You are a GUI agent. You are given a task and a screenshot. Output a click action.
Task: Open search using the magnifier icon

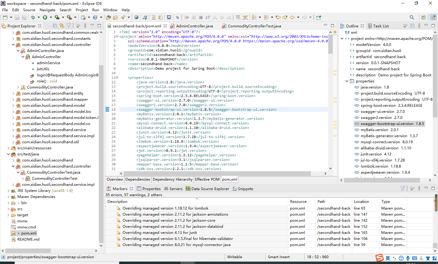tap(412, 17)
